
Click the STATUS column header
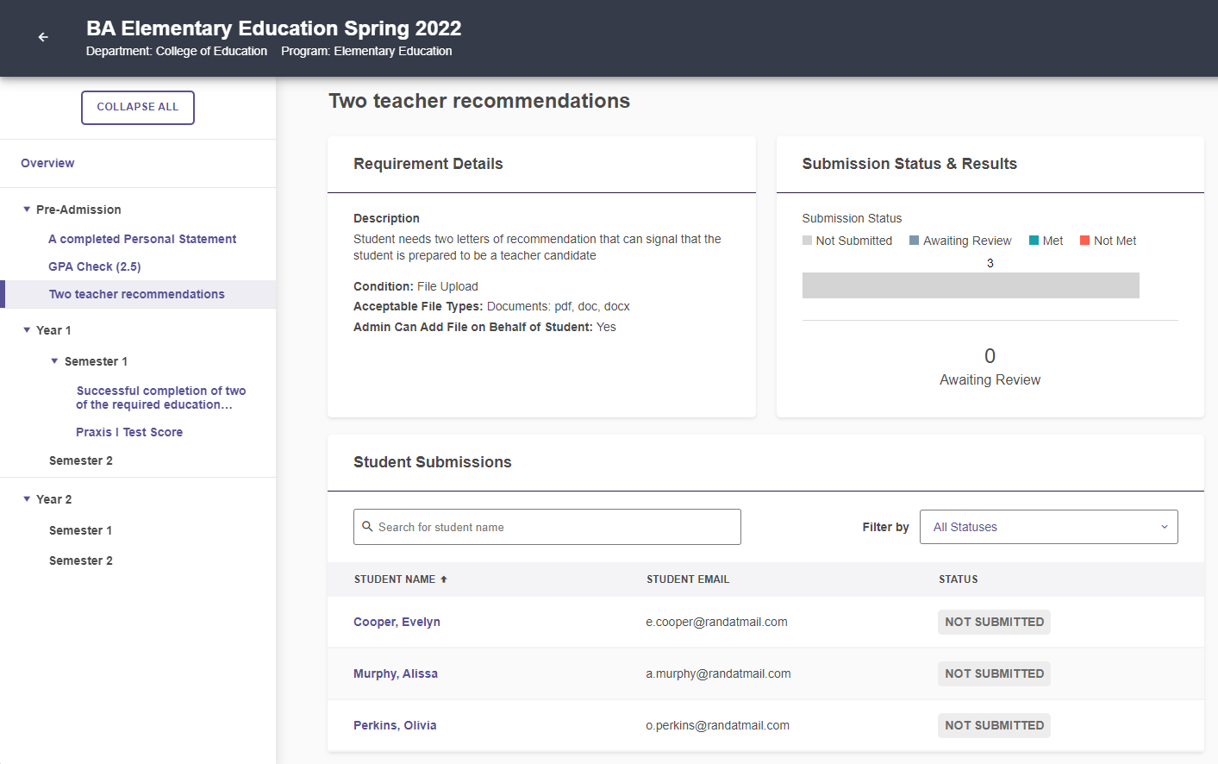click(x=959, y=579)
